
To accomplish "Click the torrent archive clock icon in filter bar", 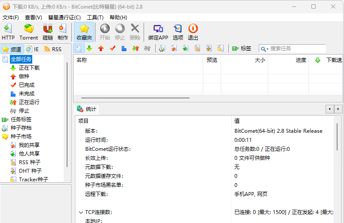I will pyautogui.click(x=162, y=49).
